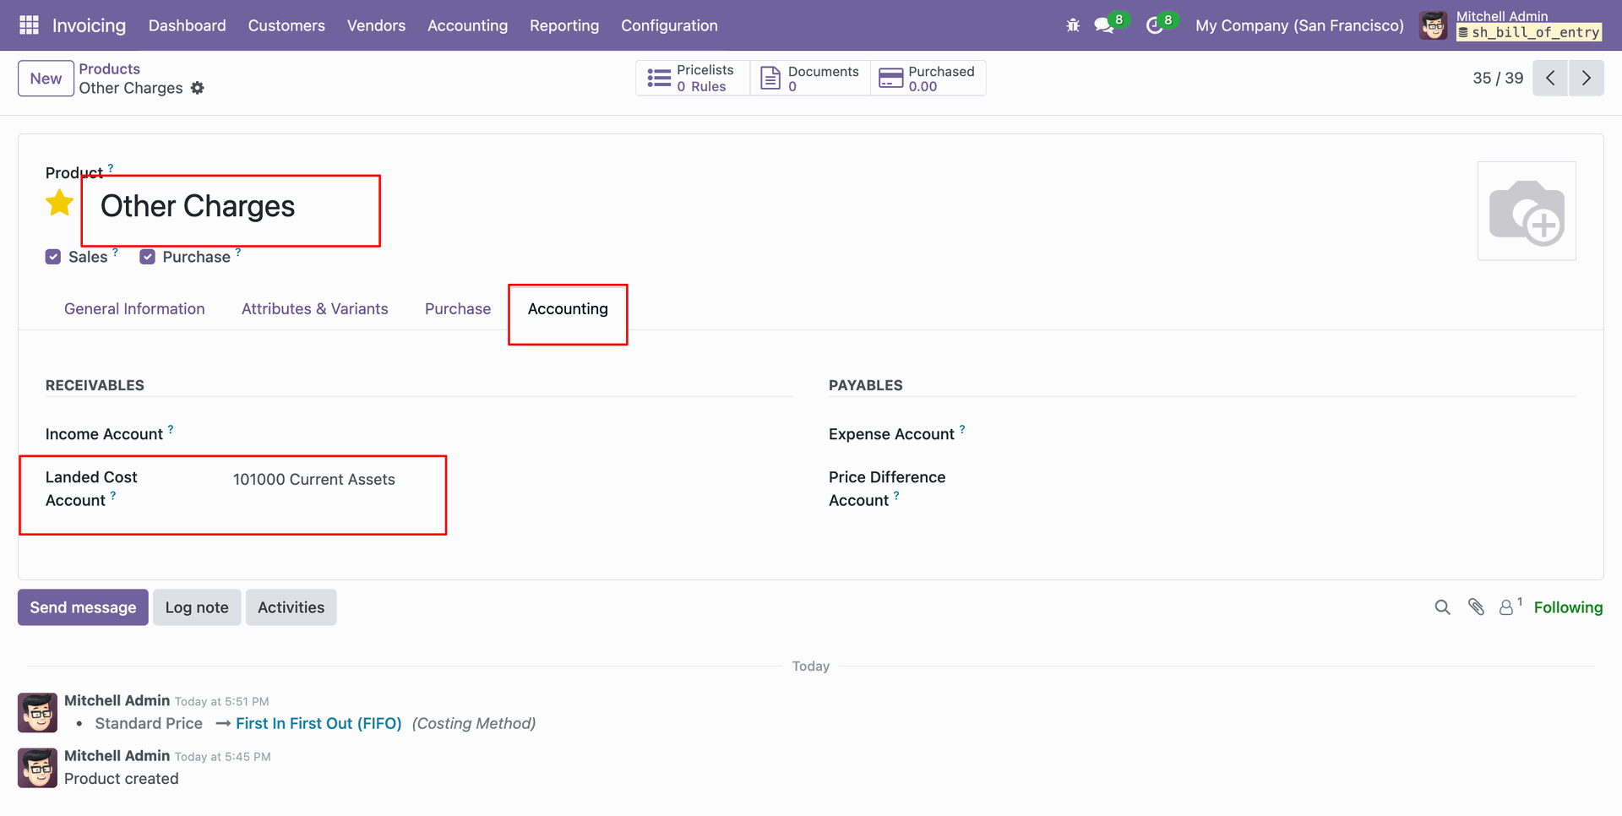1622x816 pixels.
Task: Show help tooltip for Price Difference Account
Action: [896, 496]
